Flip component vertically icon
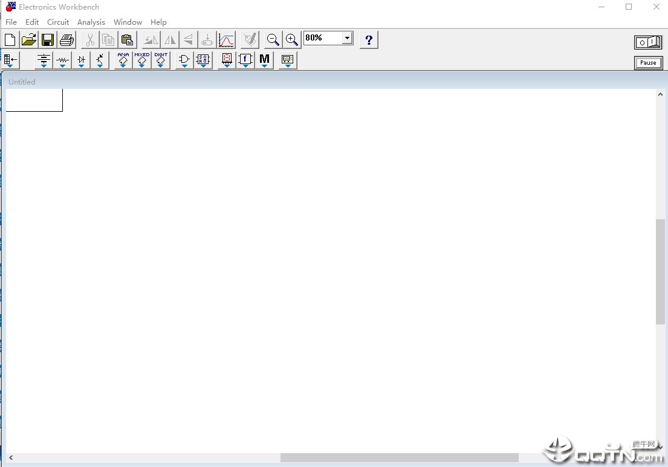This screenshot has width=668, height=467. pyautogui.click(x=188, y=40)
